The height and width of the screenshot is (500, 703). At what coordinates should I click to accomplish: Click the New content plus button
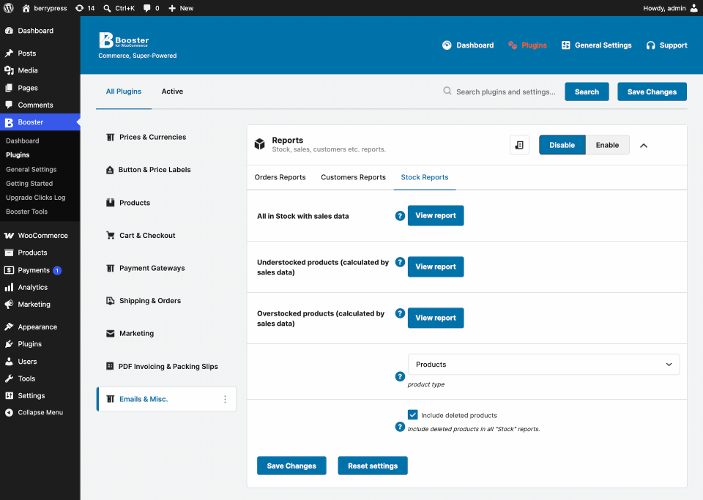[x=181, y=8]
